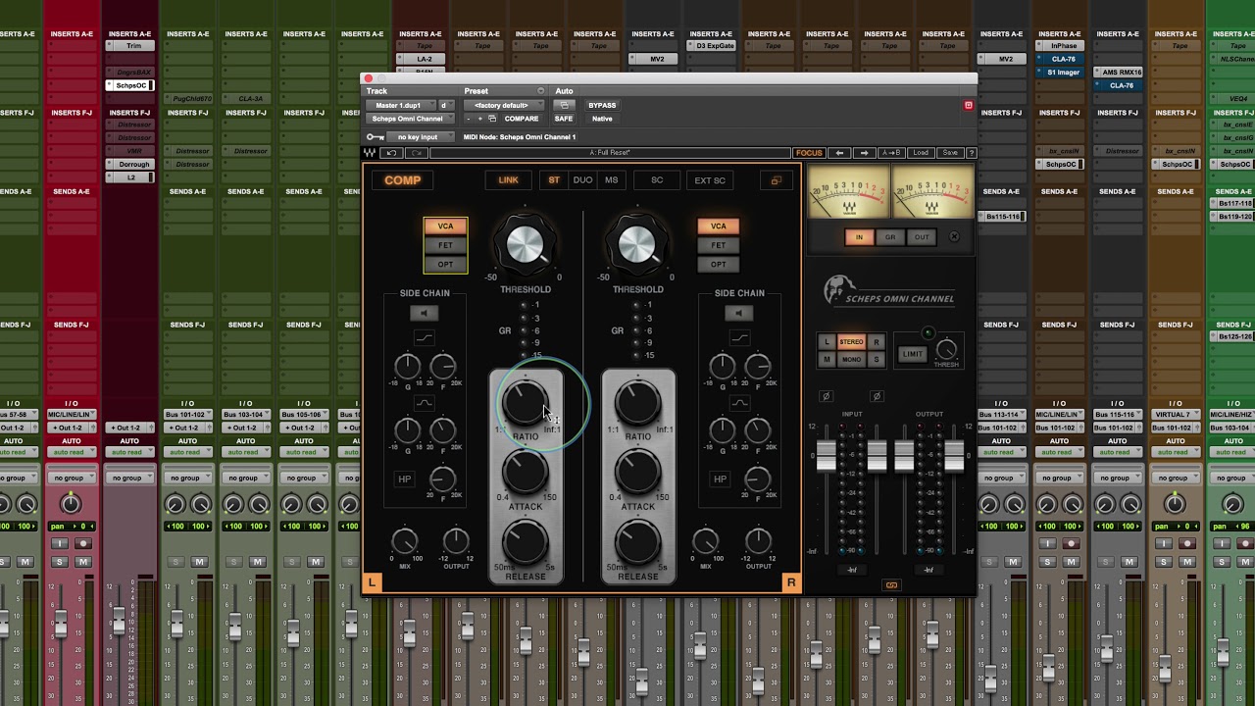1255x706 pixels.
Task: Close meter section with X button
Action: pos(954,236)
